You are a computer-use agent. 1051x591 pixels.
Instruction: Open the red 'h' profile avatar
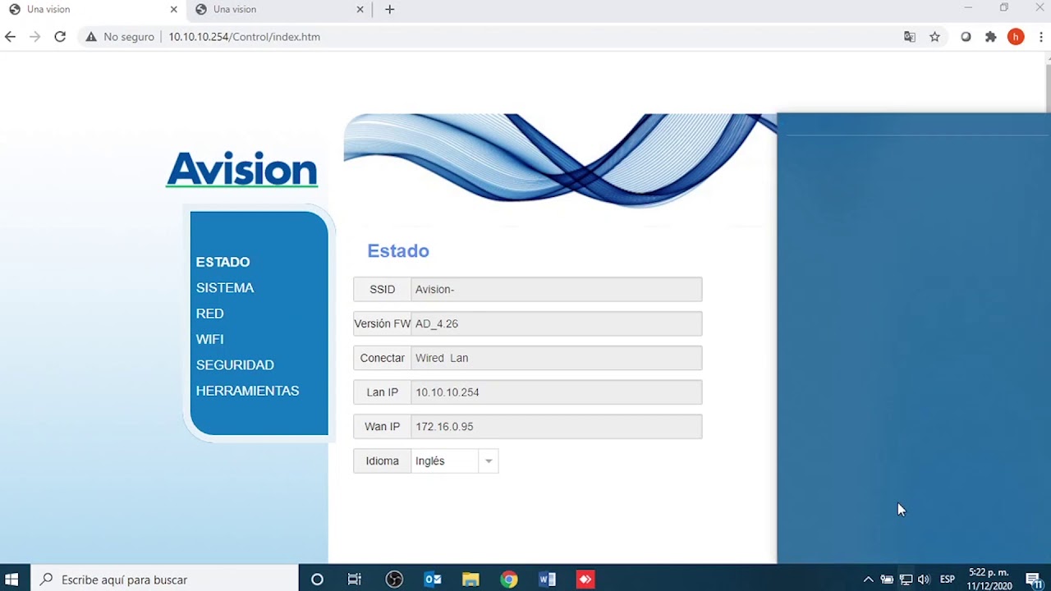point(1016,37)
